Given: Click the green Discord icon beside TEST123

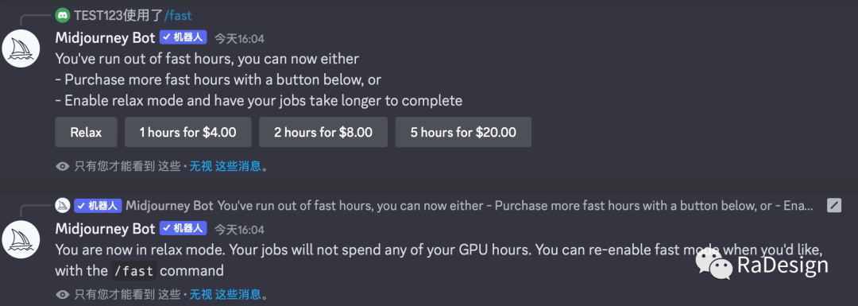Looking at the screenshot, I should pyautogui.click(x=63, y=15).
